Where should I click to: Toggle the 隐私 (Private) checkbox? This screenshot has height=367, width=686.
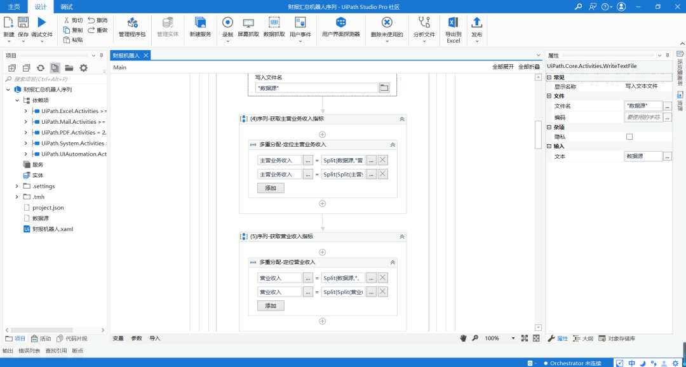(629, 137)
